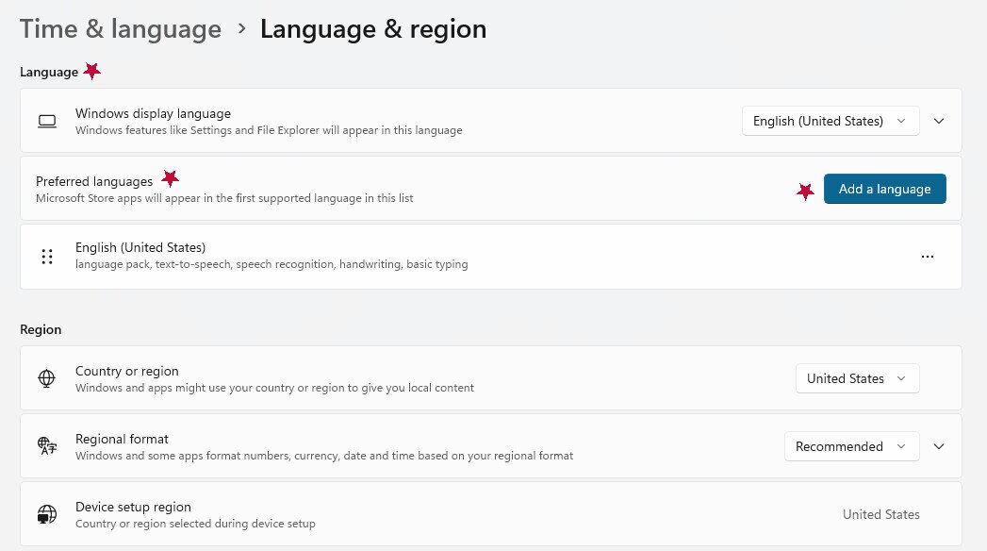The height and width of the screenshot is (551, 987).
Task: Click the globe icon for Country or region
Action: pyautogui.click(x=47, y=378)
